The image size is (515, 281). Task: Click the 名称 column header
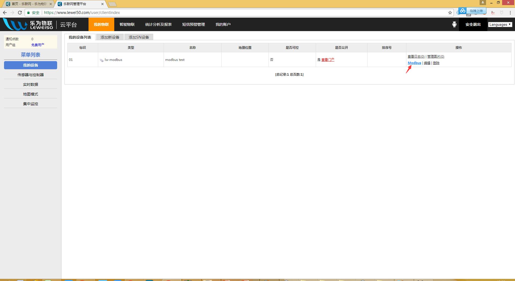pyautogui.click(x=193, y=48)
